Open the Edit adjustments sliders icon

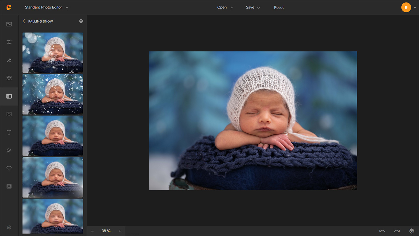tap(9, 42)
